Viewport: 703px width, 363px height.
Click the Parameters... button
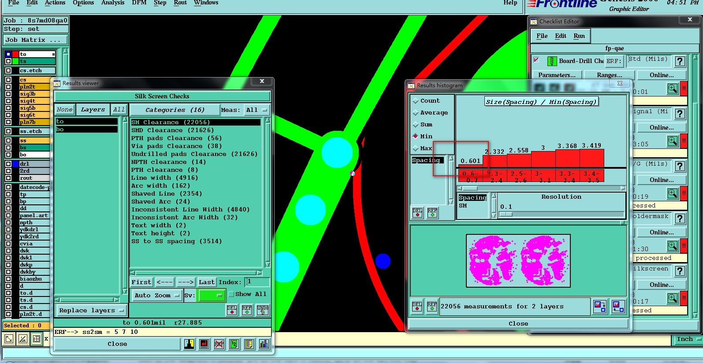click(557, 75)
